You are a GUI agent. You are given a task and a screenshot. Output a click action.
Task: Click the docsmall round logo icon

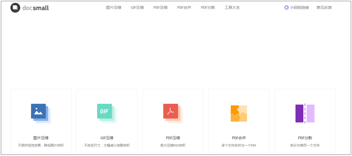click(x=15, y=8)
